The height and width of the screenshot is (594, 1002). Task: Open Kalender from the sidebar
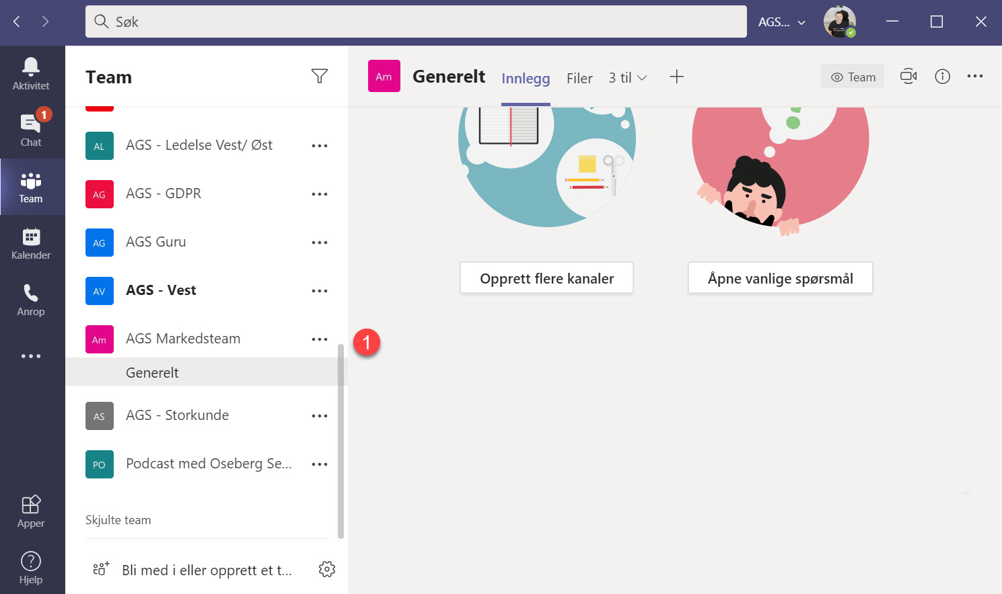[x=30, y=242]
